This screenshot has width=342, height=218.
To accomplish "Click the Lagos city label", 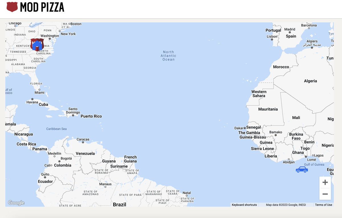I will (x=319, y=155).
